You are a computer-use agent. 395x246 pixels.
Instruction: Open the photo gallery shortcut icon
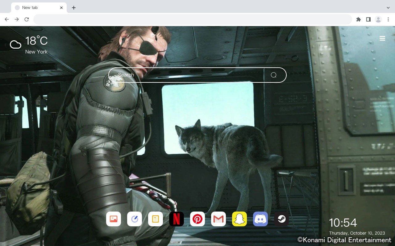point(114,219)
